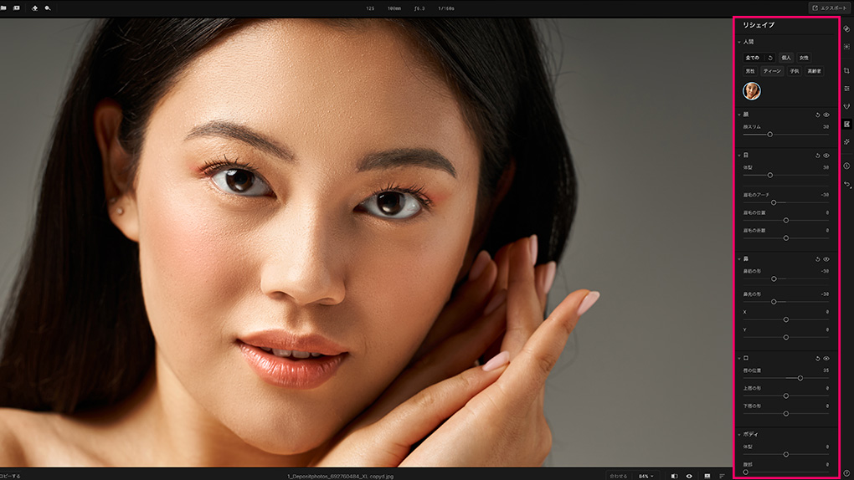Collapse the 目 section

[739, 156]
